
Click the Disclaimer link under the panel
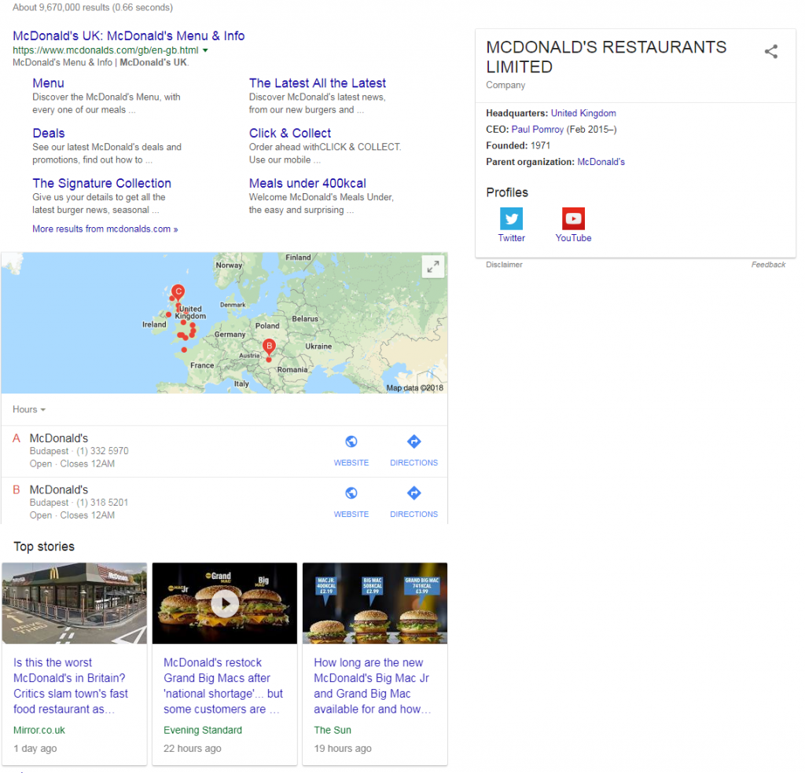[504, 265]
